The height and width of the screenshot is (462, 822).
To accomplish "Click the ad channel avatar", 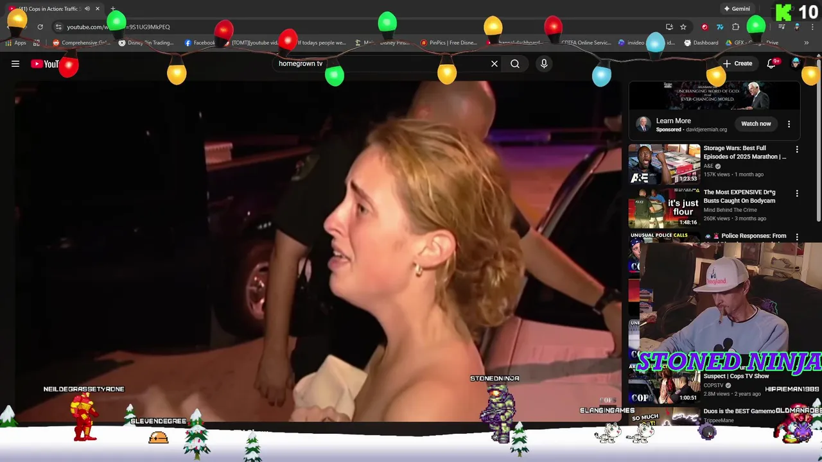I will pos(643,124).
